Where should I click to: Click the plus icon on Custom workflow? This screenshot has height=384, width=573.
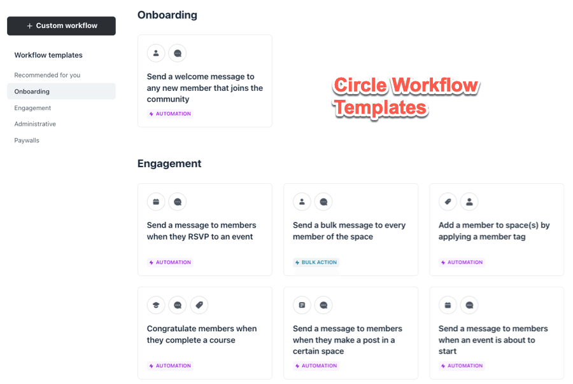[x=29, y=26]
